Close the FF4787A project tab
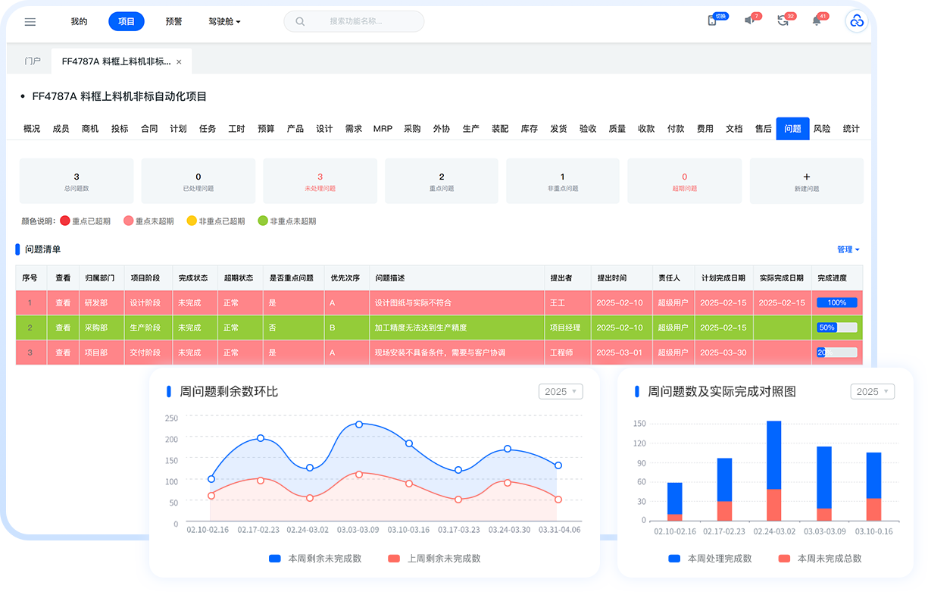The width and height of the screenshot is (928, 592). pos(179,61)
